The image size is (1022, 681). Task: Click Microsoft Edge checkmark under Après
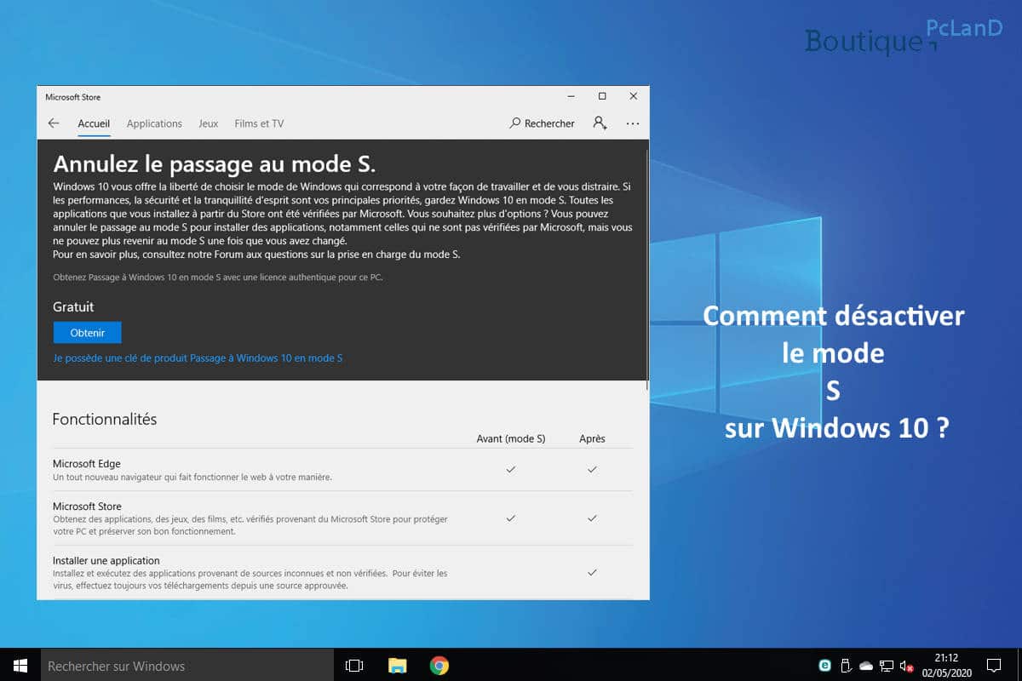[x=592, y=469]
